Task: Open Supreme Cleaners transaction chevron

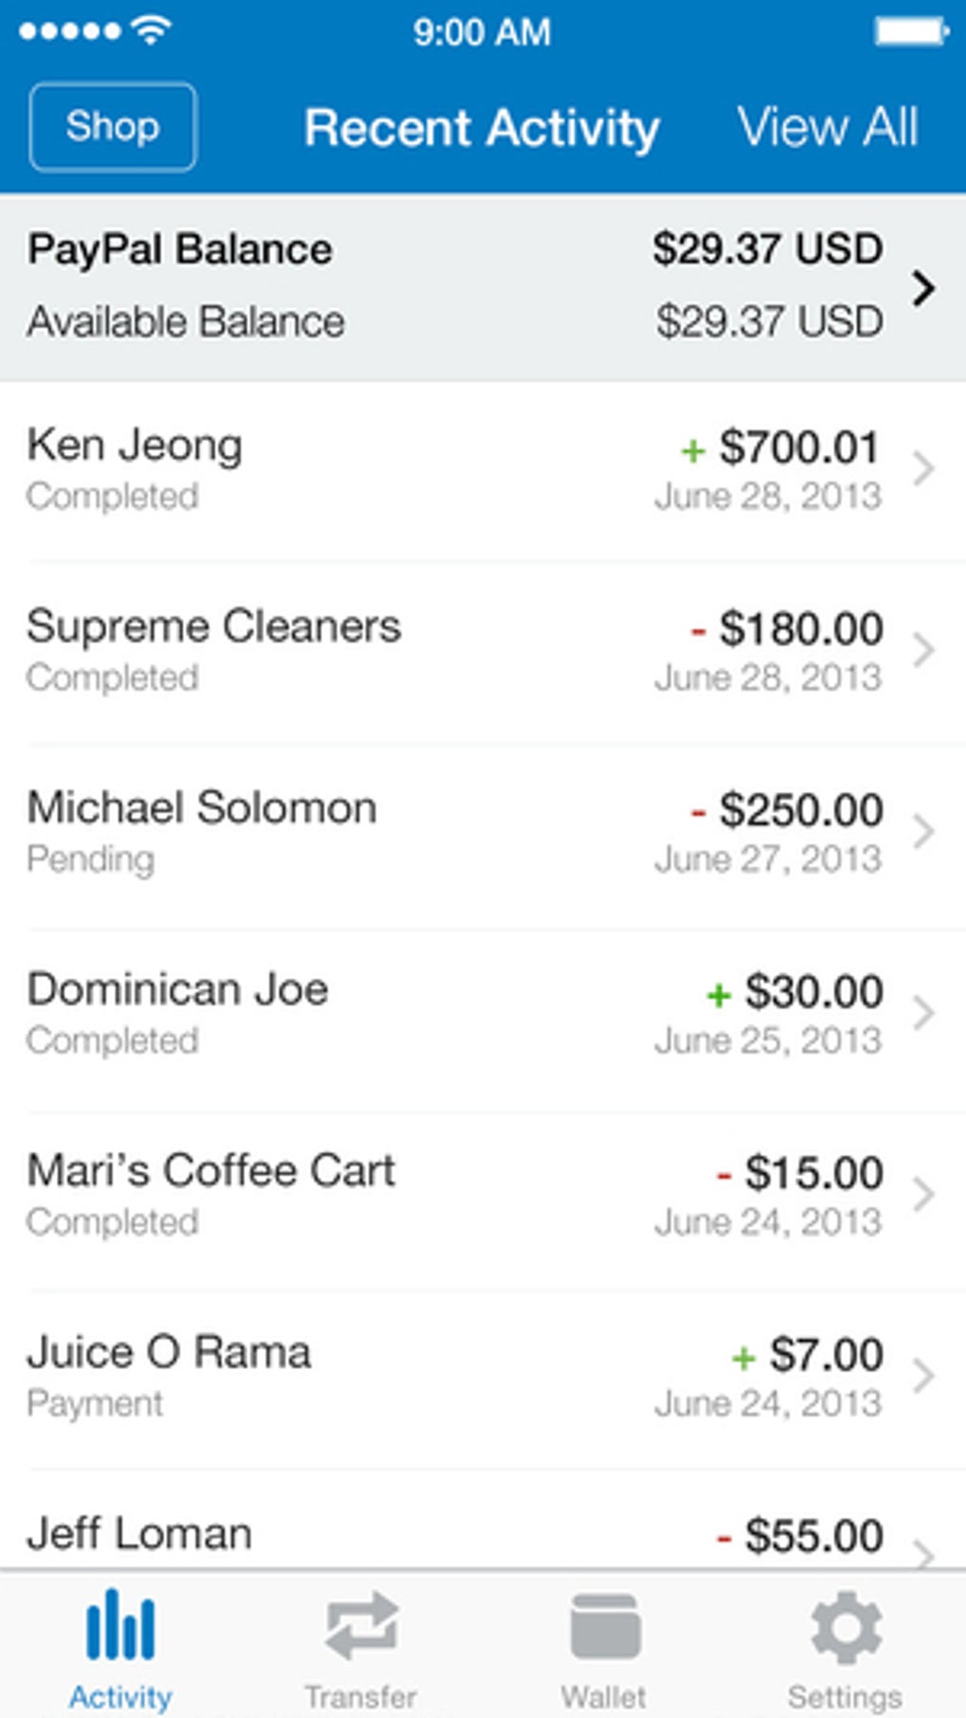Action: click(923, 650)
